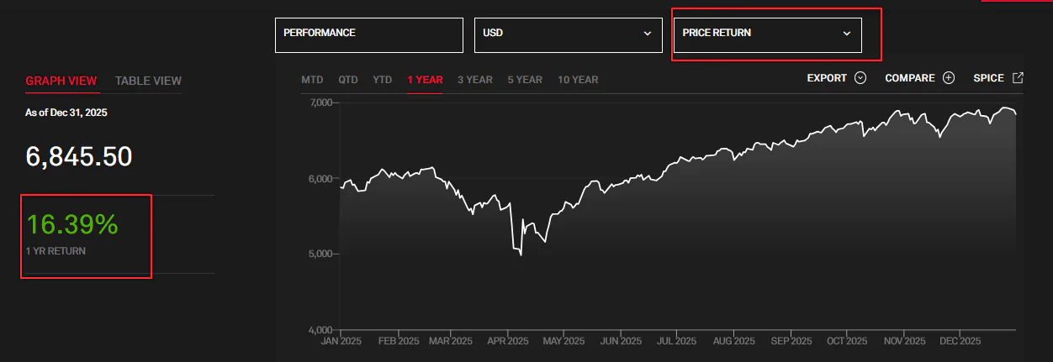Image resolution: width=1053 pixels, height=362 pixels.
Task: Open the Price Return dropdown
Action: pyautogui.click(x=767, y=34)
